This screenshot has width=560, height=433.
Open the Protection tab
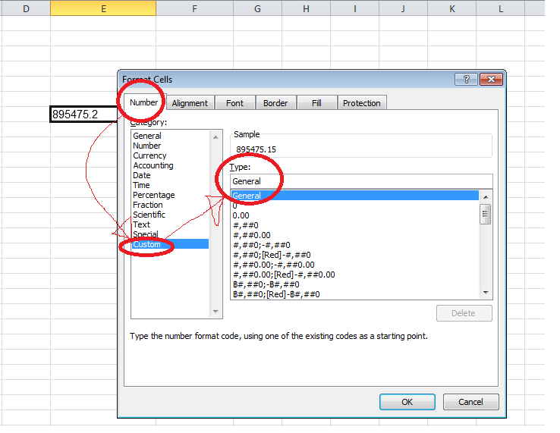point(362,103)
